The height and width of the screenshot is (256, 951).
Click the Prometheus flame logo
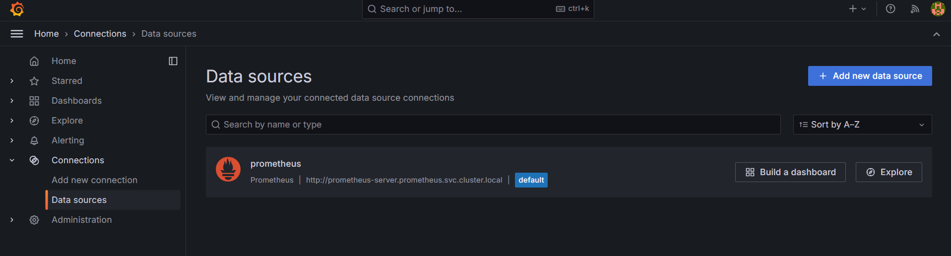tap(228, 169)
